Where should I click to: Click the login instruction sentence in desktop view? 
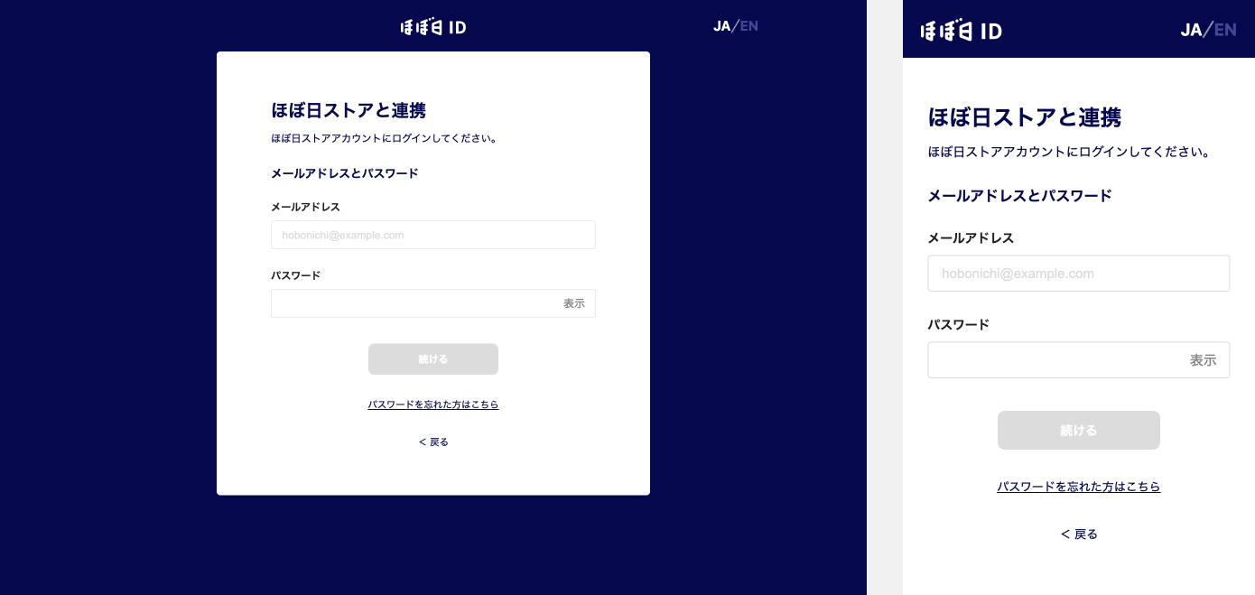click(385, 139)
